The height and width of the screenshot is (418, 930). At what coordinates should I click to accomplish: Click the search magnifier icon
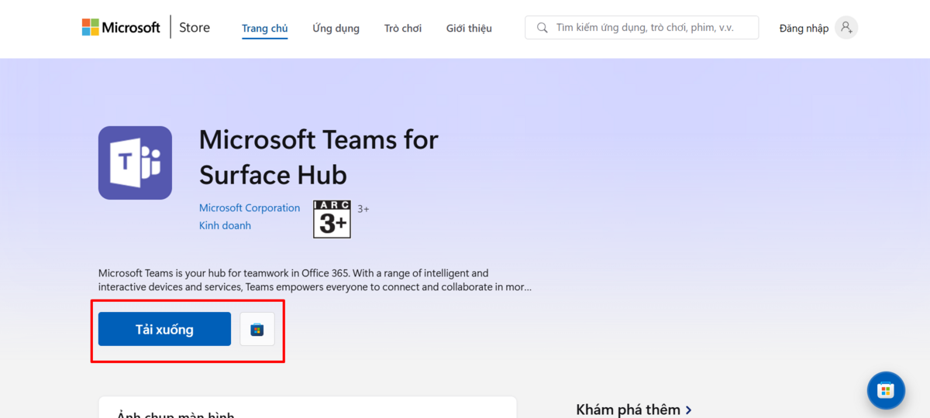pyautogui.click(x=541, y=28)
